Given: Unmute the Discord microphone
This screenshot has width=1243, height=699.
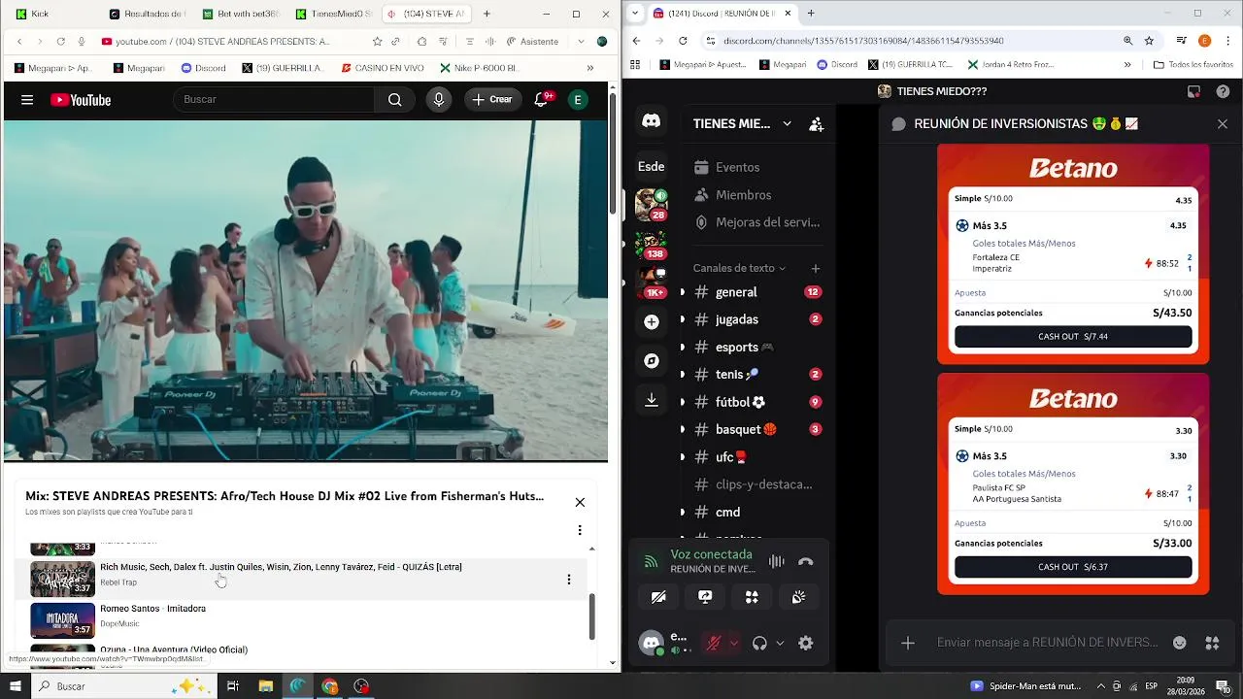Looking at the screenshot, I should [714, 643].
